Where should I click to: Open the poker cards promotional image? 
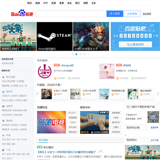coord(95,122)
